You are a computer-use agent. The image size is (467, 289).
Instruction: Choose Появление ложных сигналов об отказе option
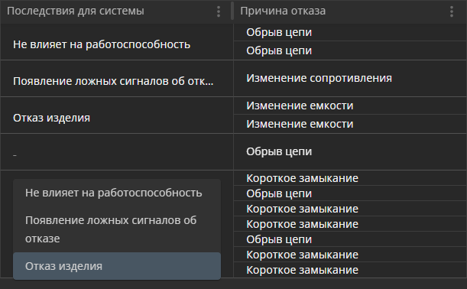tap(117, 229)
